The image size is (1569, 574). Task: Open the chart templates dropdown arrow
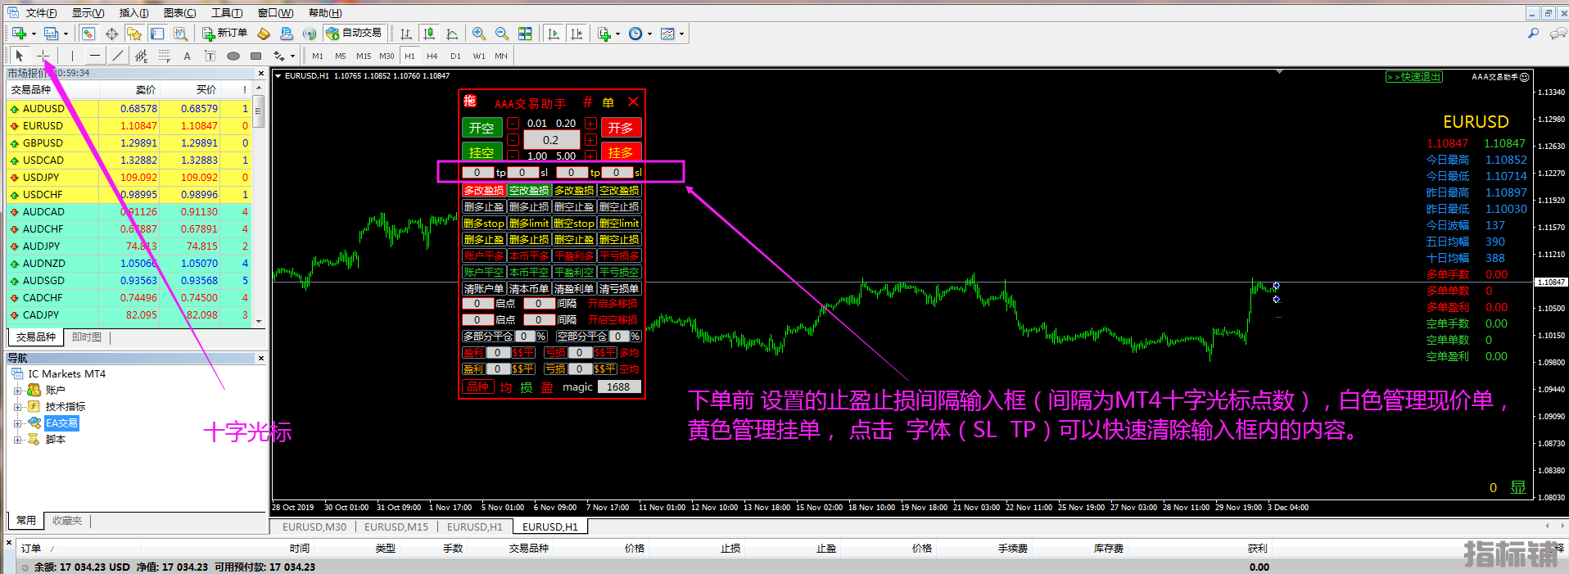(681, 34)
